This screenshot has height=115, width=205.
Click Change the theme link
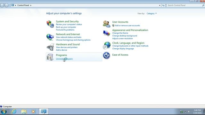click(x=120, y=33)
